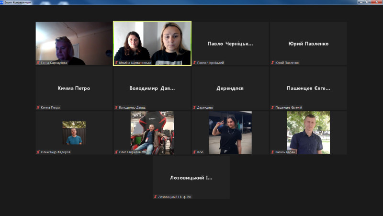The height and width of the screenshot is (216, 383).
Task: Select Ганна Карнаухова's video feed
Action: [x=74, y=43]
